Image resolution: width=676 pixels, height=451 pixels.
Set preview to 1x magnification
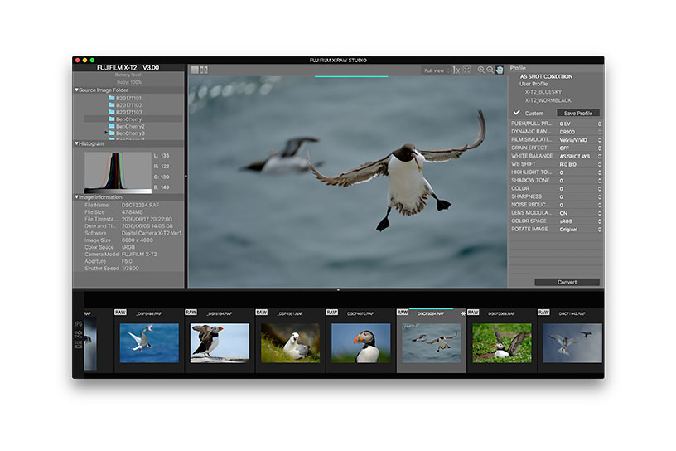coord(456,70)
